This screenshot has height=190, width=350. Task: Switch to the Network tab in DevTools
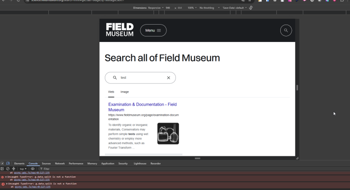tap(60, 164)
